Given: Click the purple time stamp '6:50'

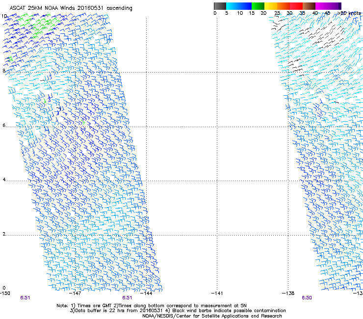Looking at the screenshot, I should 307,298.
